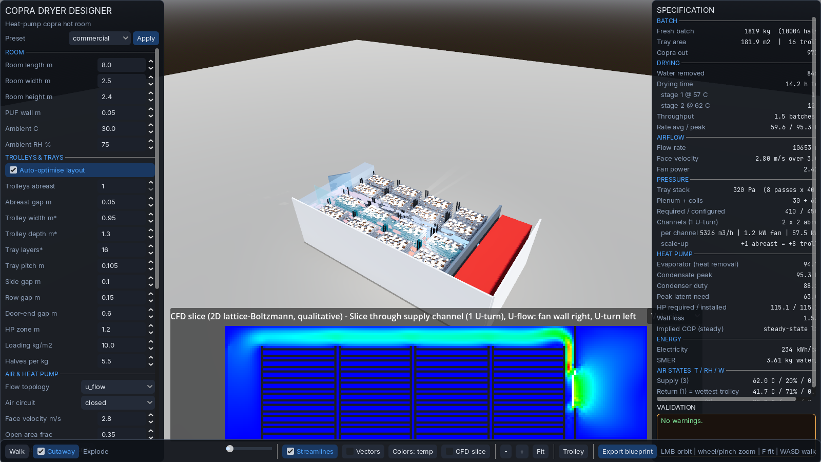Click the Face velocity m/s input field
This screenshot has height=462, width=821.
[x=122, y=419]
